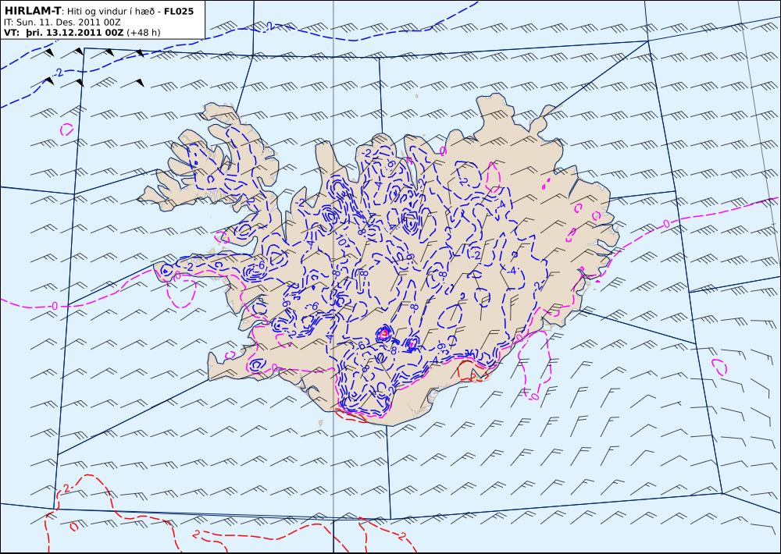Image resolution: width=781 pixels, height=554 pixels.
Task: Click the '(+48 h)' forecast offset text
Action: tap(144, 33)
